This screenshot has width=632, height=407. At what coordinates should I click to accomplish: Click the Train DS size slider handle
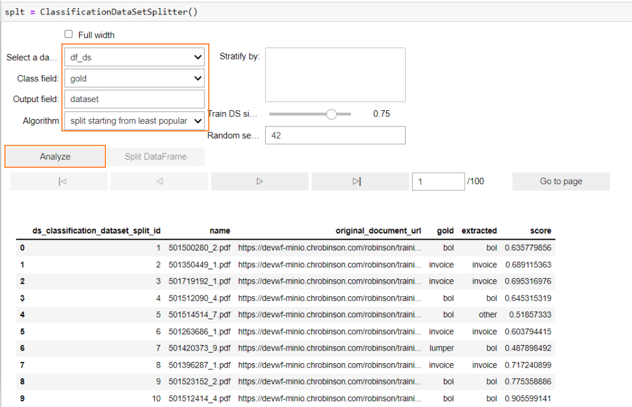(x=331, y=115)
